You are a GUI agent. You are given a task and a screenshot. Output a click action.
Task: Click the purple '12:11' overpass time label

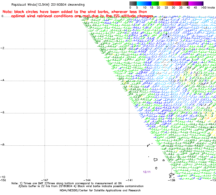point(147,172)
